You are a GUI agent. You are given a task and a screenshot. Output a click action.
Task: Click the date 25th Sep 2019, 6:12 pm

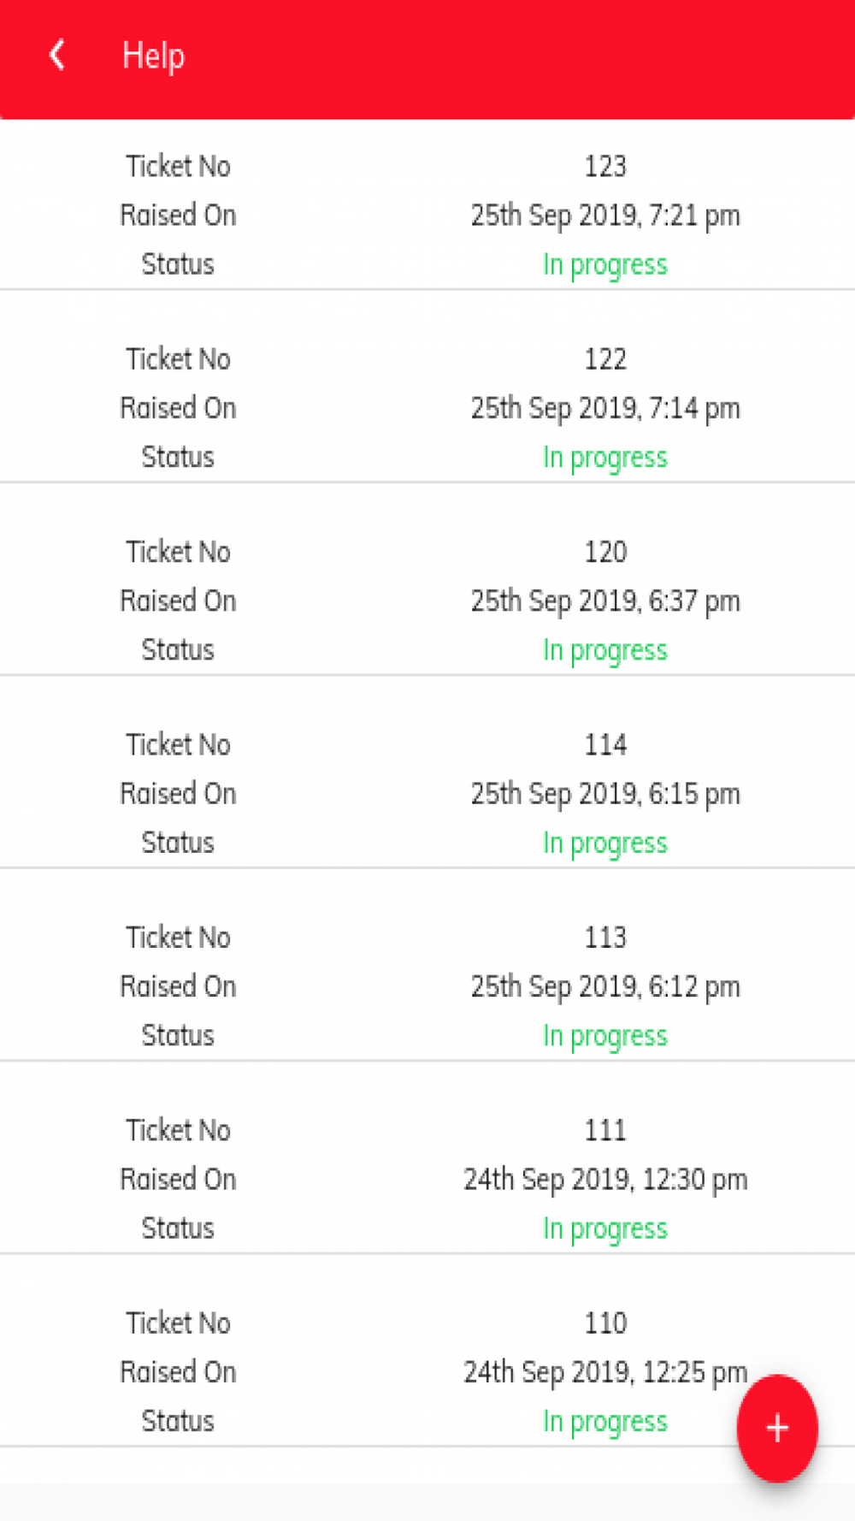604,987
